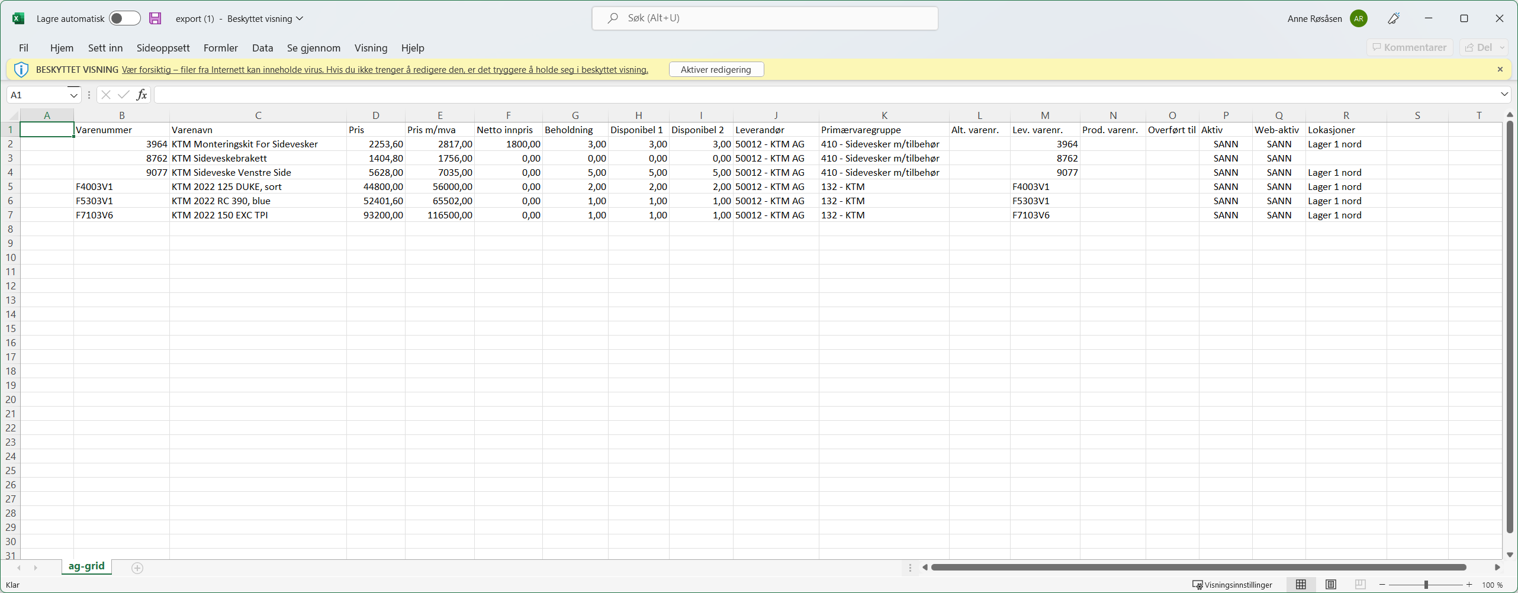
Task: Click in the Søk search box
Action: (x=765, y=18)
